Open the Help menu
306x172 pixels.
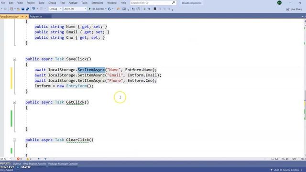[123, 3]
